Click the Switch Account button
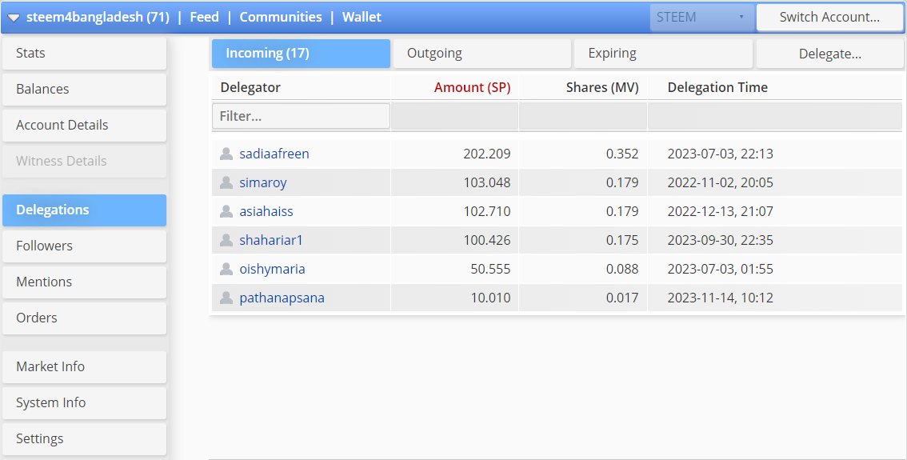Image resolution: width=907 pixels, height=460 pixels. 829,18
